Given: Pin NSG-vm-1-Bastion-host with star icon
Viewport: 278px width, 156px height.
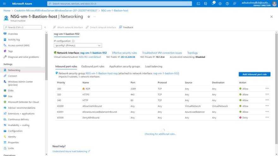Looking at the screenshot, I should tap(89, 17).
